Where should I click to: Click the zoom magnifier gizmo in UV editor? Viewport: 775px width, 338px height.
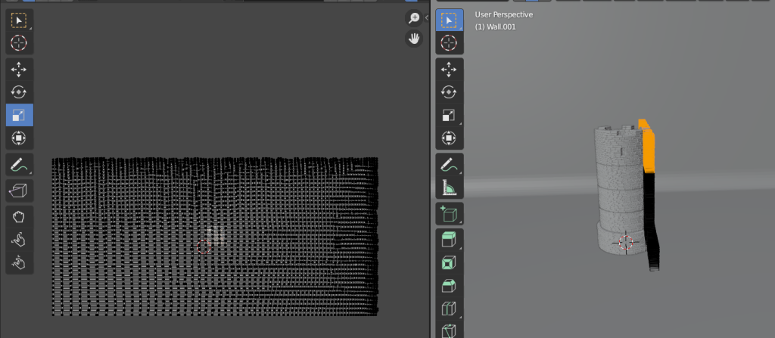(414, 18)
